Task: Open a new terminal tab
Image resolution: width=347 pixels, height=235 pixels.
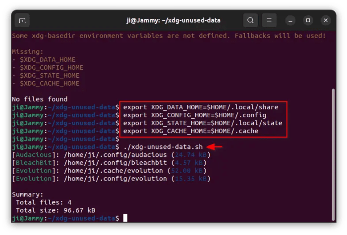Action: 22,21
